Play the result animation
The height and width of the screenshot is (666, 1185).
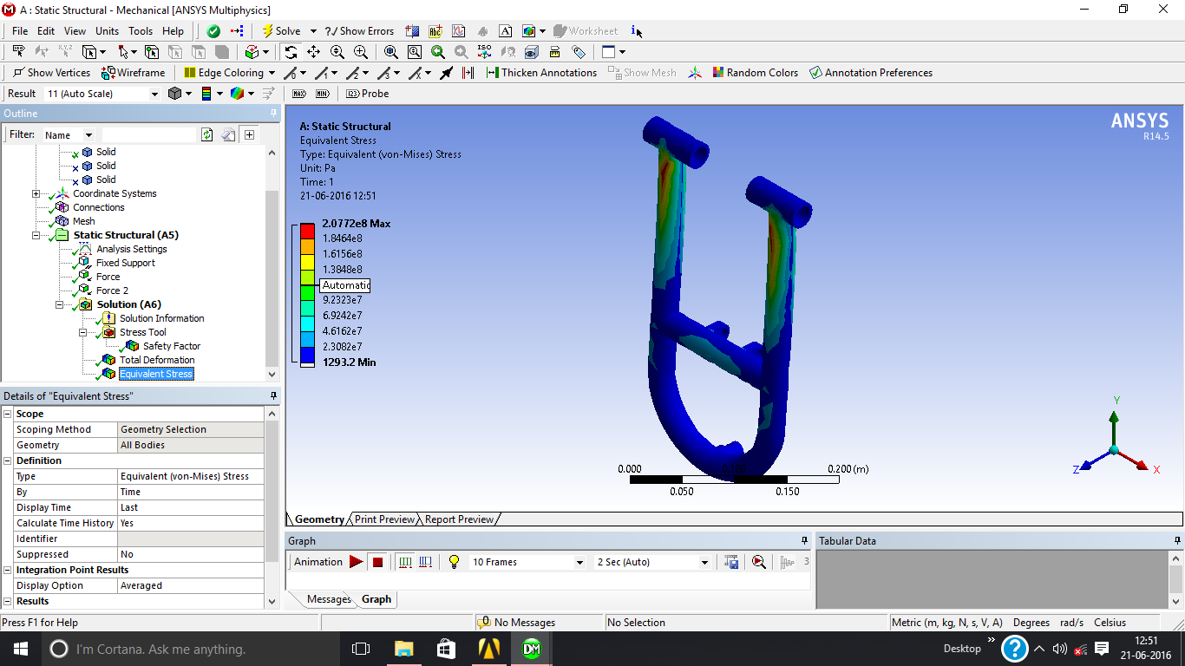pyautogui.click(x=356, y=562)
